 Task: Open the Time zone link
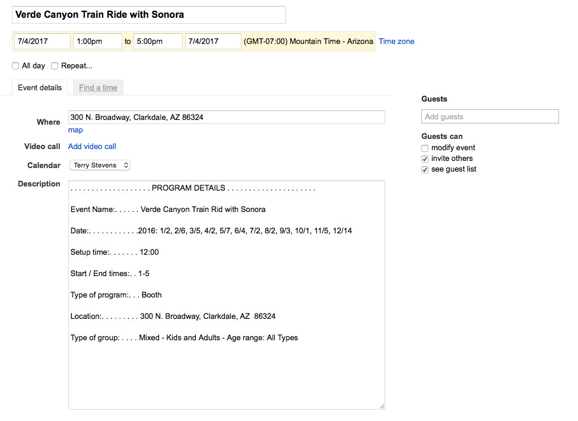click(396, 42)
